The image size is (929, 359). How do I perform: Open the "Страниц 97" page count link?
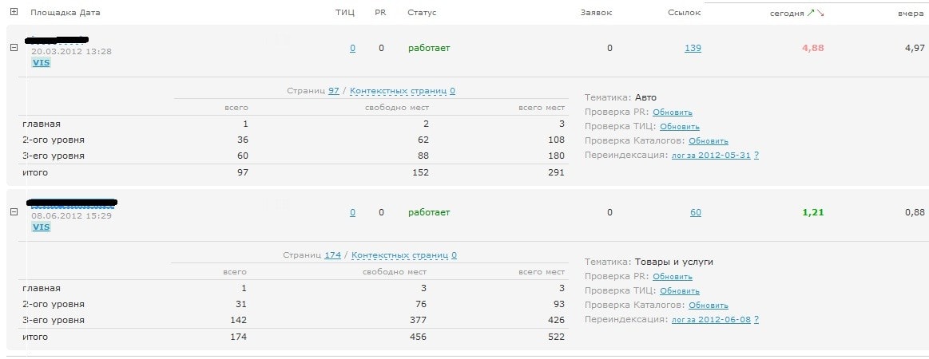(334, 91)
